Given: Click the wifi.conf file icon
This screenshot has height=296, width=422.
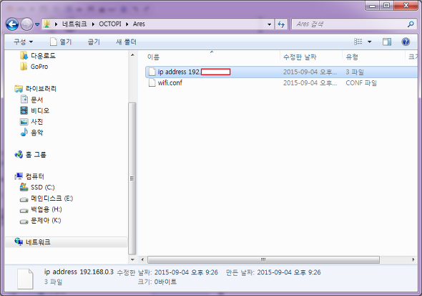Looking at the screenshot, I should coord(152,82).
